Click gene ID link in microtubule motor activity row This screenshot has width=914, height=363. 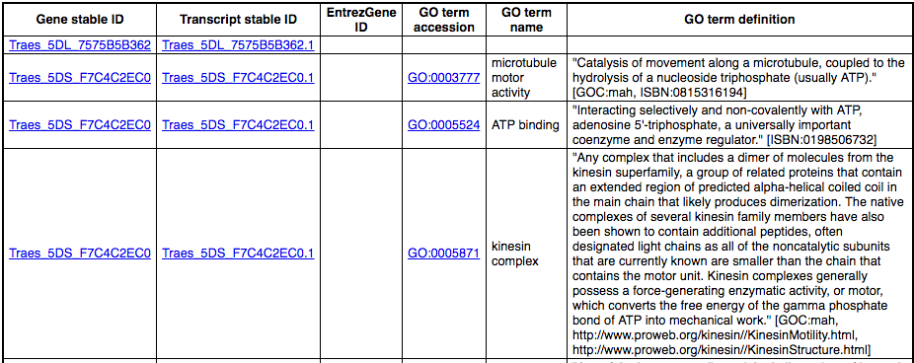click(x=80, y=78)
